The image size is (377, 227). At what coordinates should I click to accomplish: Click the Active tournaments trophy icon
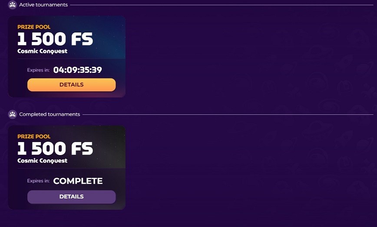pos(12,5)
